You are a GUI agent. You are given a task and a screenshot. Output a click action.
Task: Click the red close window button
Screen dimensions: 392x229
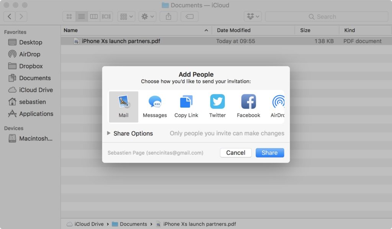coord(6,5)
